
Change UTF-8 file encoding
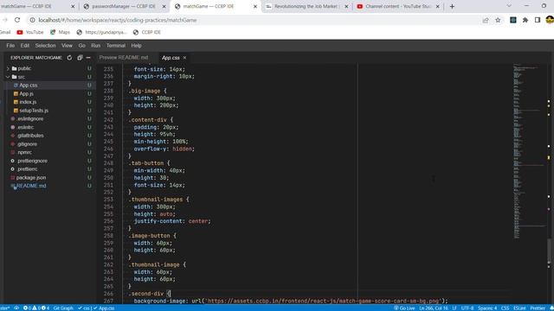coord(467,308)
